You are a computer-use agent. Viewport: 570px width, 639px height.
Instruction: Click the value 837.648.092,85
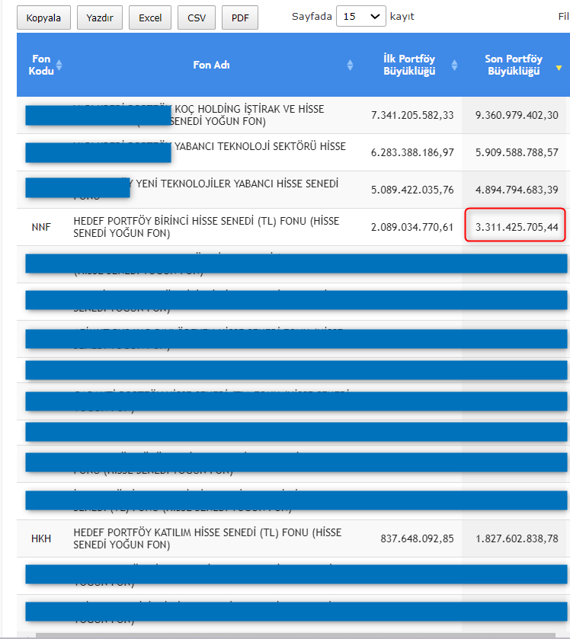(417, 538)
